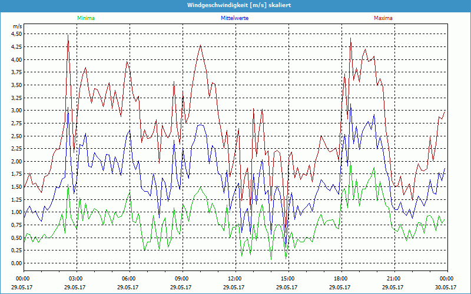Click the 3,75 y-axis value
471x294 pixels.
[17, 72]
